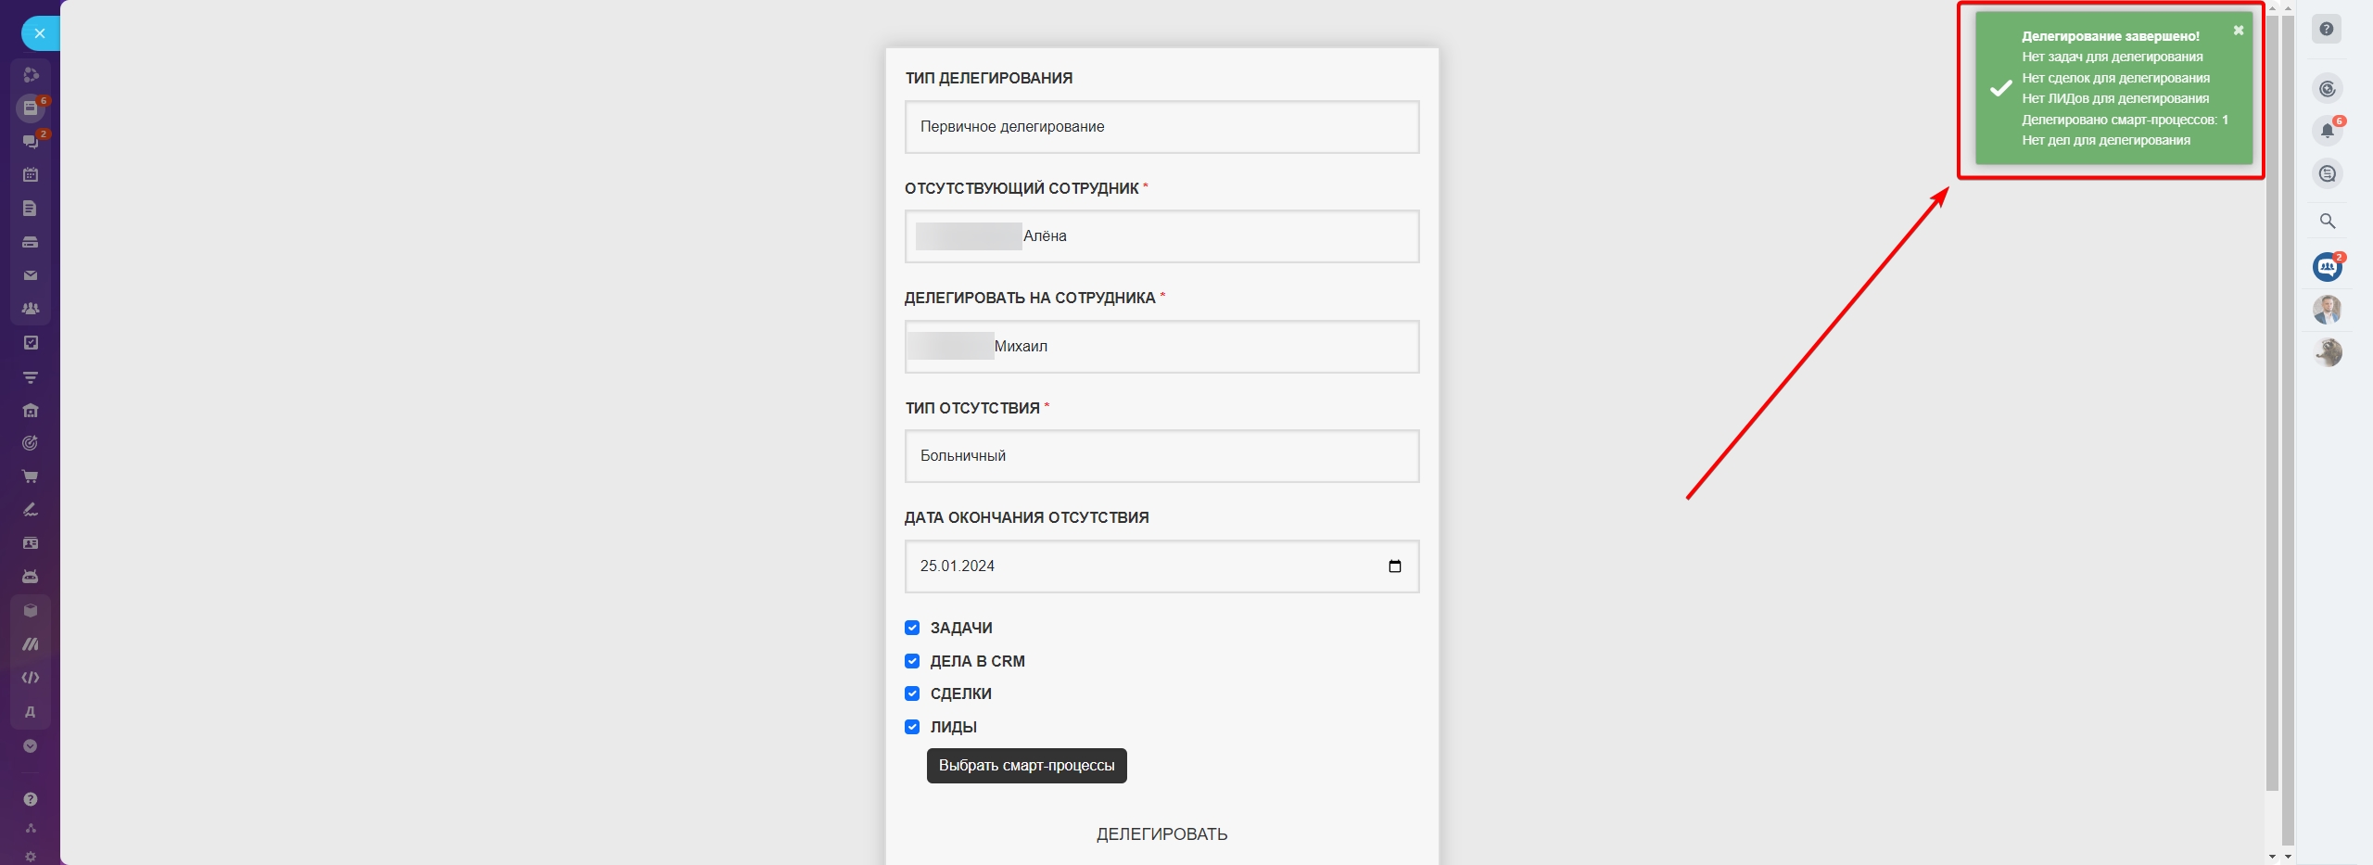Open the help question mark in right sidebar
The image size is (2373, 865).
(x=2326, y=29)
